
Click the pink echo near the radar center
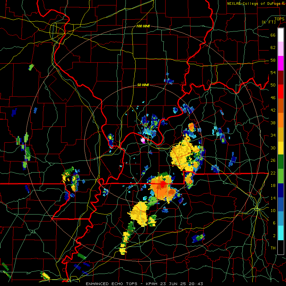pyautogui.click(x=143, y=140)
